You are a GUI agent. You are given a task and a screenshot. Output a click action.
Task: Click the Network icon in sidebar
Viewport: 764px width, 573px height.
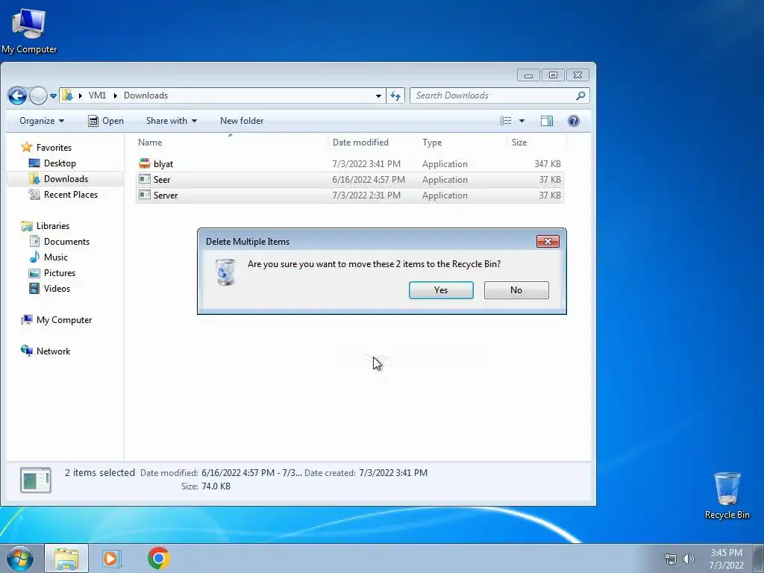(x=27, y=351)
